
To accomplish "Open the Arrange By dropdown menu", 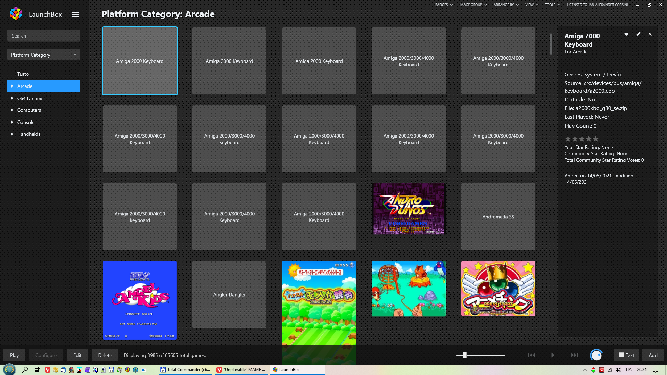I will [x=506, y=5].
